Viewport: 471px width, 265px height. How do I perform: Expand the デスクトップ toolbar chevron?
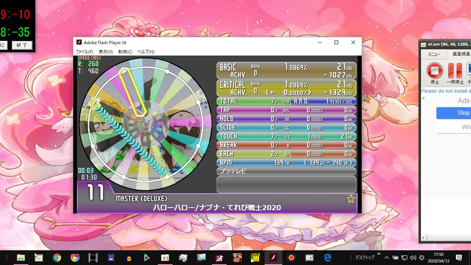coord(379,254)
